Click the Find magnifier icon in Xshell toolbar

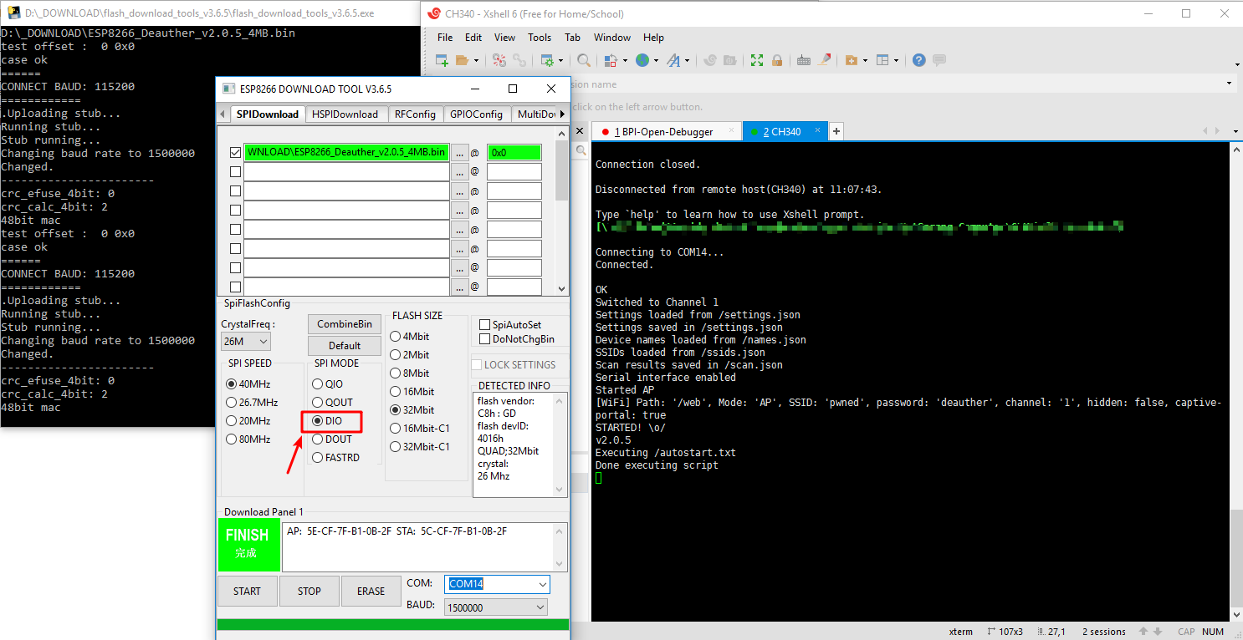pyautogui.click(x=584, y=59)
